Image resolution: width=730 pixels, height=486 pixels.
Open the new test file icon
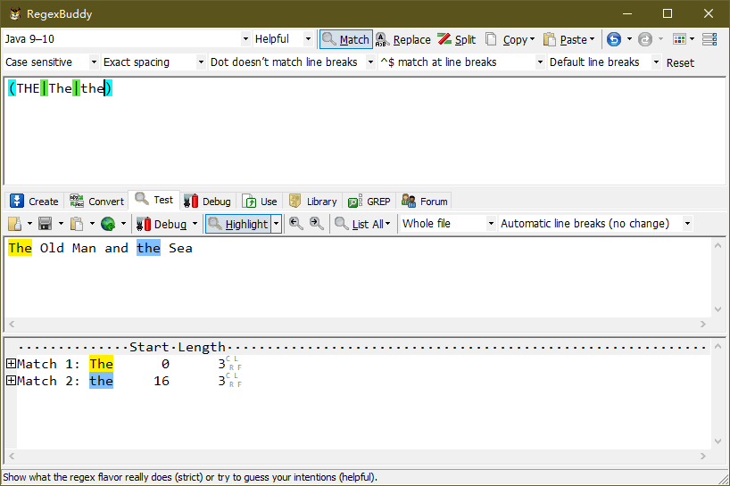pyautogui.click(x=14, y=224)
